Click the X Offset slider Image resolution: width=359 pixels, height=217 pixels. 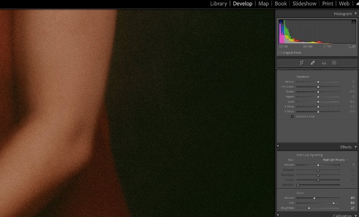point(318,107)
